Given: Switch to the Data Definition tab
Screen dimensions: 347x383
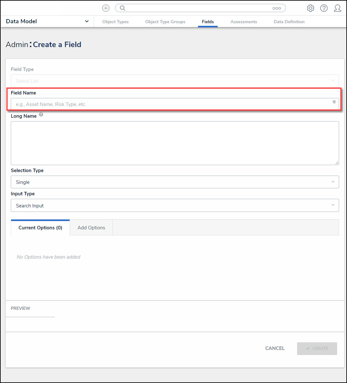Looking at the screenshot, I should [289, 22].
